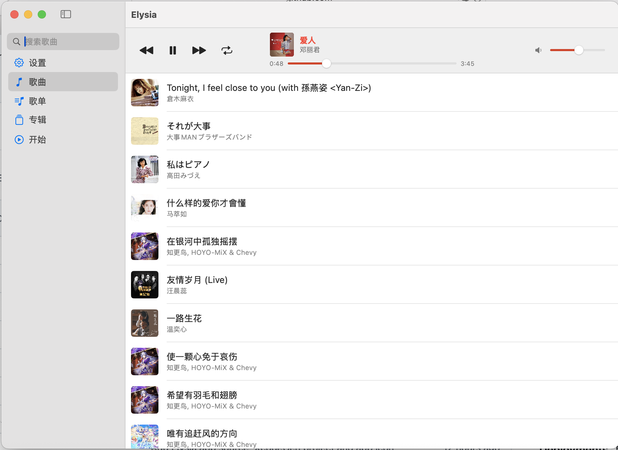The width and height of the screenshot is (618, 450).
Task: Click the Elysia window title
Action: (144, 15)
